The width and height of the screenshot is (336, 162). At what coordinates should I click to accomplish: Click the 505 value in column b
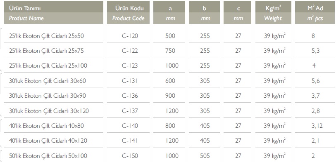tap(205, 156)
